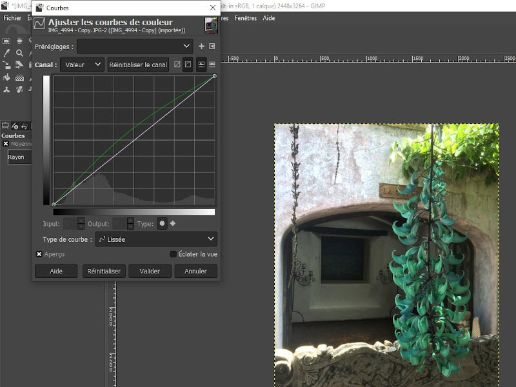
Task: Open the Préréglages dropdown
Action: 134,46
